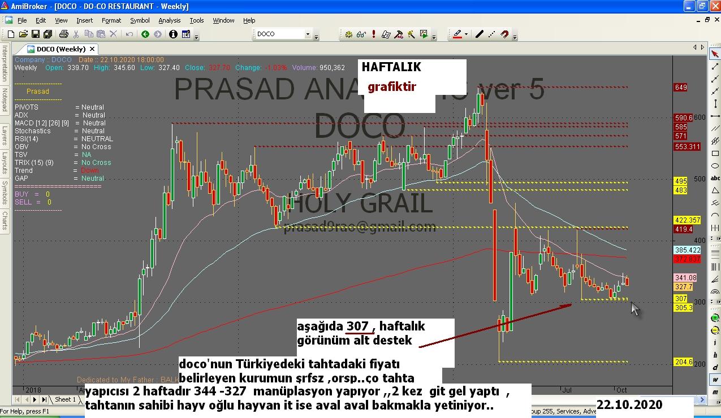Open the formula editor icon
The height and width of the screenshot is (418, 721).
[386, 34]
